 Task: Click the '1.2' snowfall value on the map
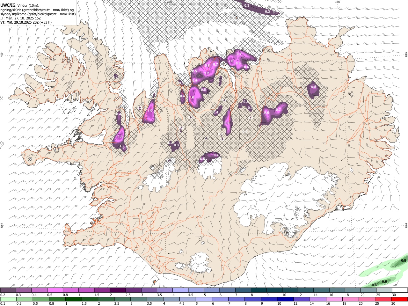coord(207,73)
